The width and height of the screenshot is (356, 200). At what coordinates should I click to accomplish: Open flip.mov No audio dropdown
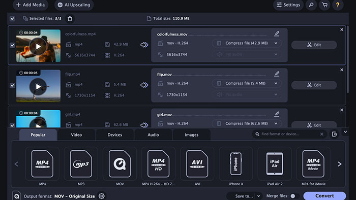pos(247,94)
